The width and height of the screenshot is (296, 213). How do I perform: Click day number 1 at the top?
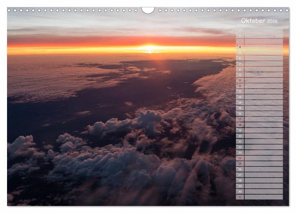[x=240, y=30]
